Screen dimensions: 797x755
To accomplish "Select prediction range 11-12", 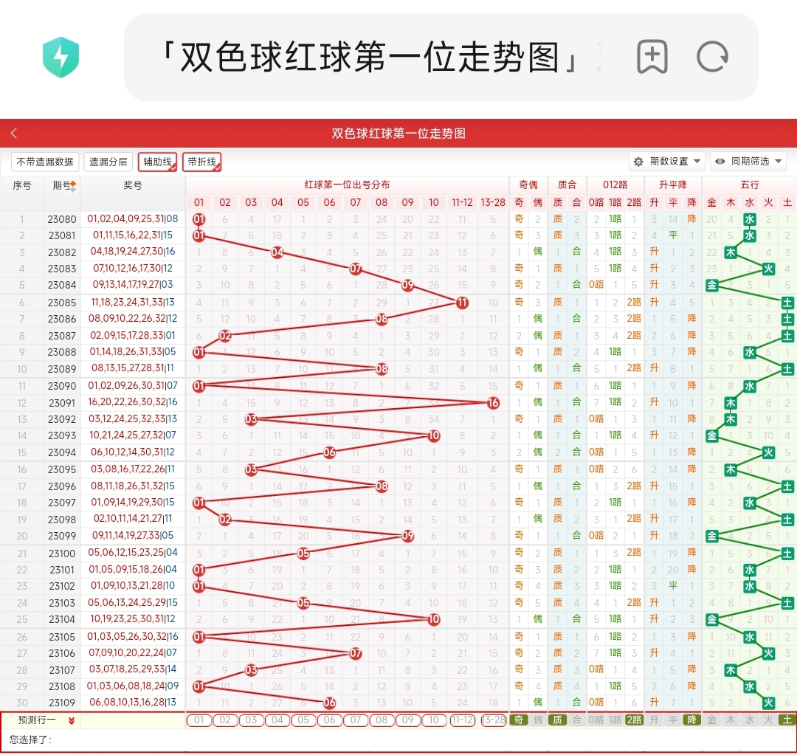I will pos(462,720).
